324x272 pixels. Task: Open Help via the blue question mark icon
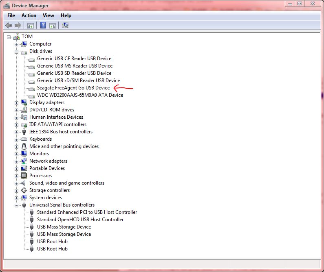coord(43,26)
